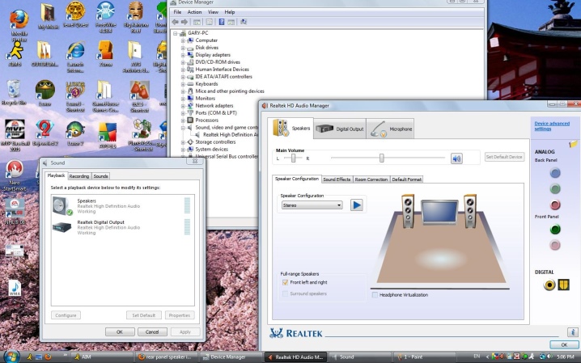Image resolution: width=581 pixels, height=363 pixels.
Task: Click the pink Front Panel jack
Action: coord(554,245)
